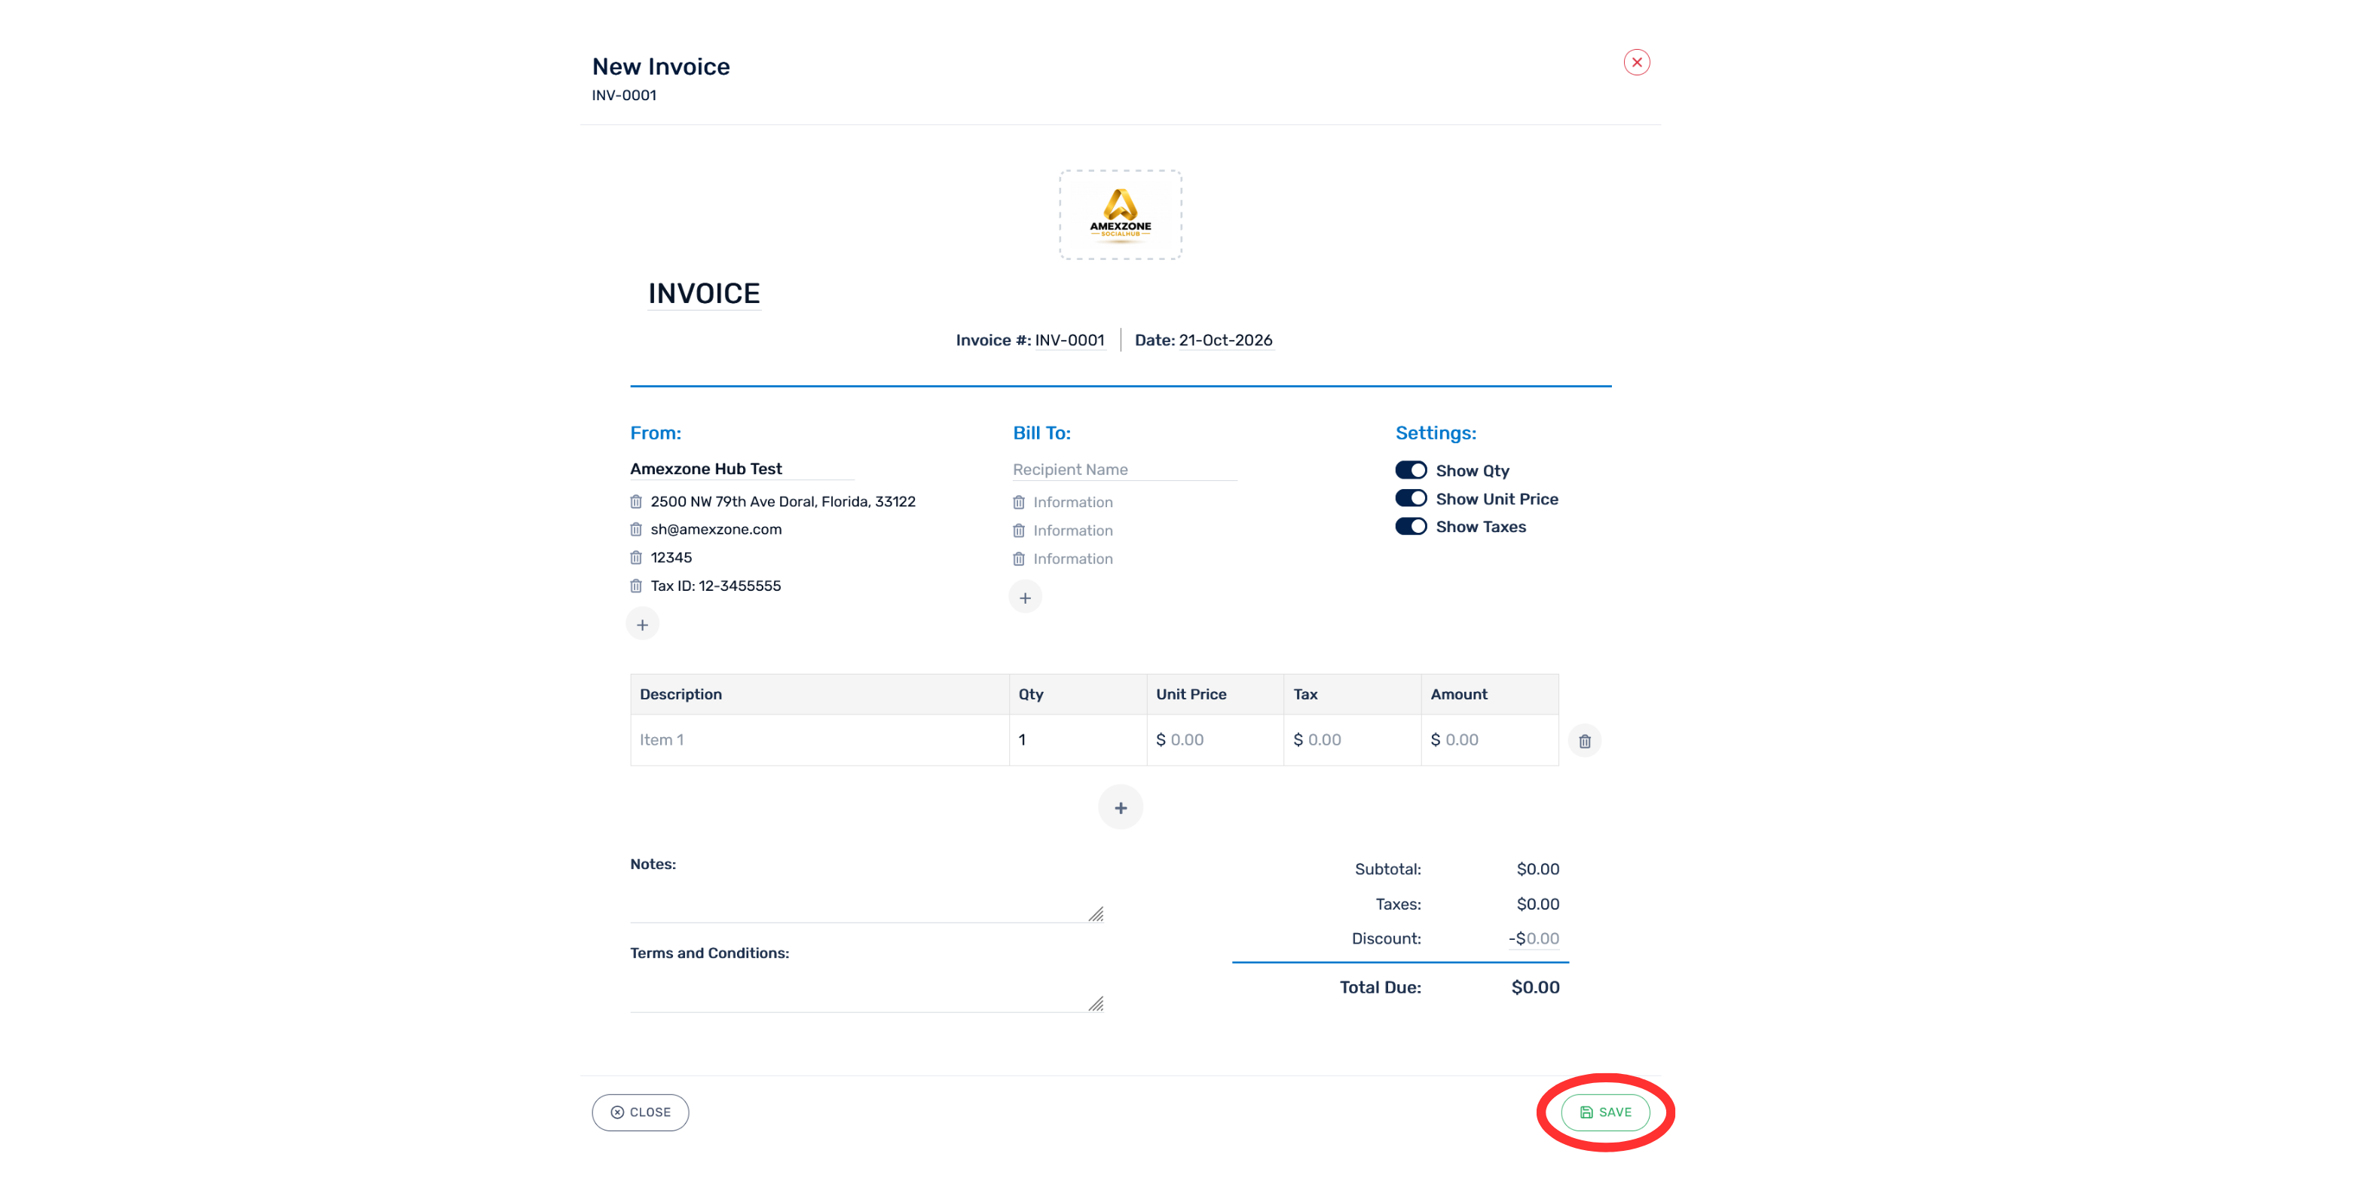The width and height of the screenshot is (2355, 1178).
Task: Click the Qty field showing 1
Action: 1078,740
